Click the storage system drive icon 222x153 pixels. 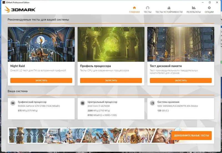pos(152,103)
